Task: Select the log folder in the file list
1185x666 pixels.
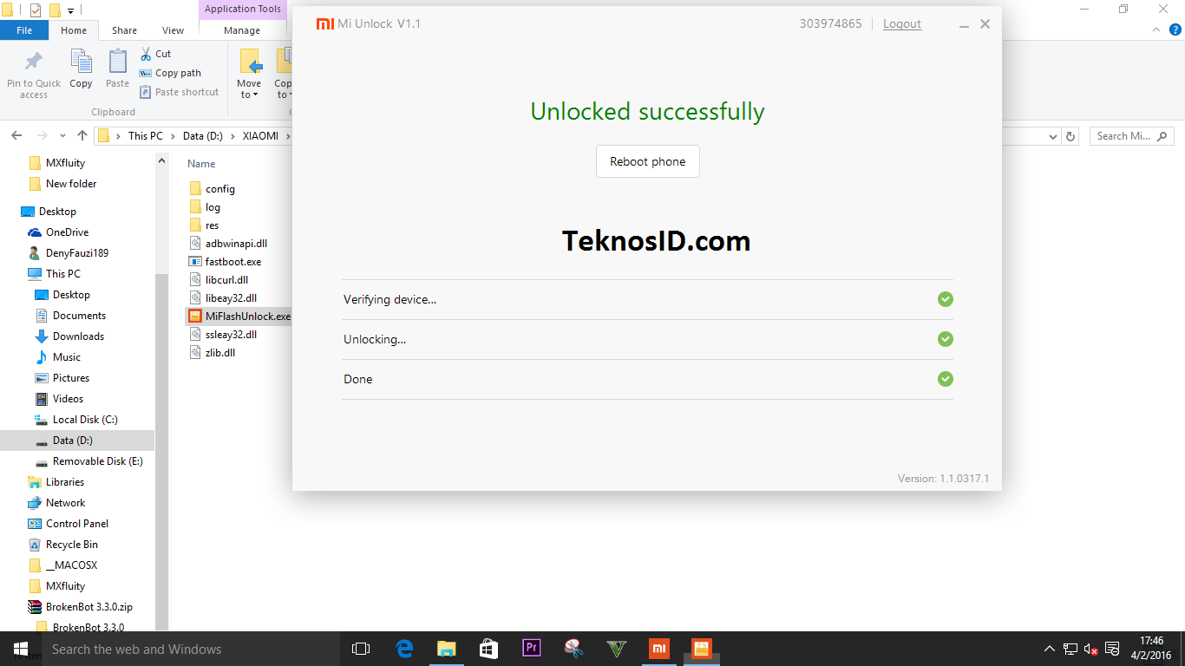Action: 205,207
